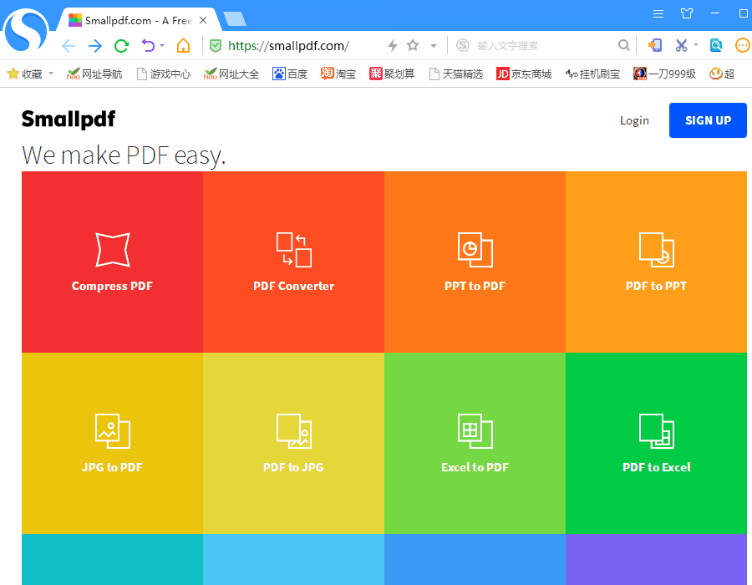Click the green security shield icon
Screen dimensions: 752x585
216,46
